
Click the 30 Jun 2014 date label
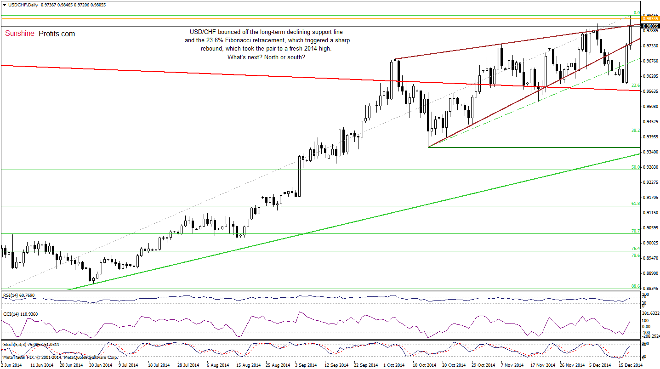click(101, 365)
